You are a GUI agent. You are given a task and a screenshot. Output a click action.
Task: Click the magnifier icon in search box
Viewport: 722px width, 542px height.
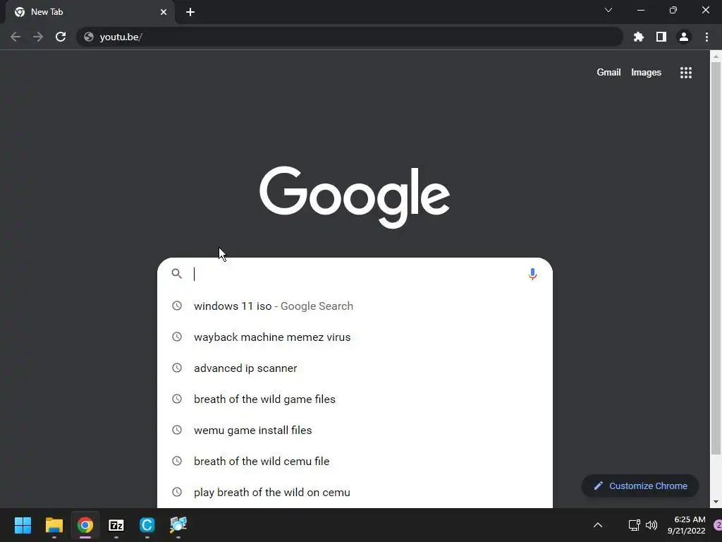coord(176,274)
